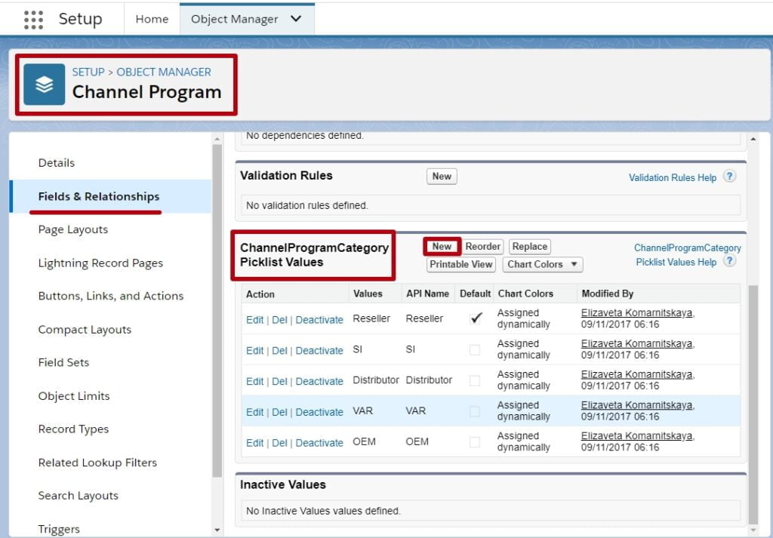This screenshot has width=773, height=538.
Task: Delete the VAR picklist value
Action: click(x=279, y=412)
